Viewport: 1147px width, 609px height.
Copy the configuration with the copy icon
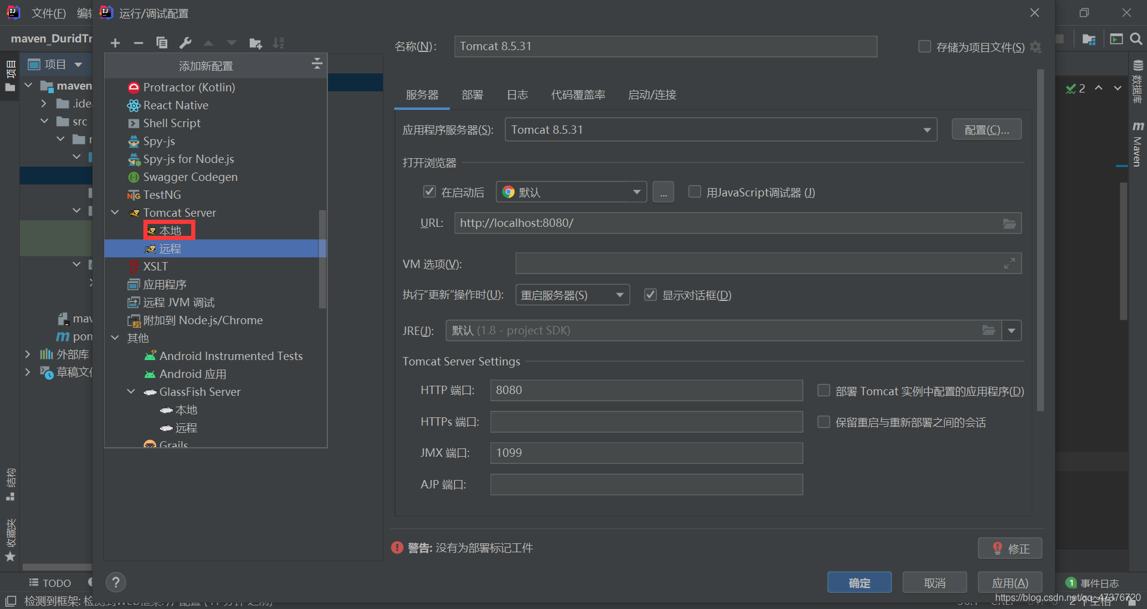[x=162, y=43]
